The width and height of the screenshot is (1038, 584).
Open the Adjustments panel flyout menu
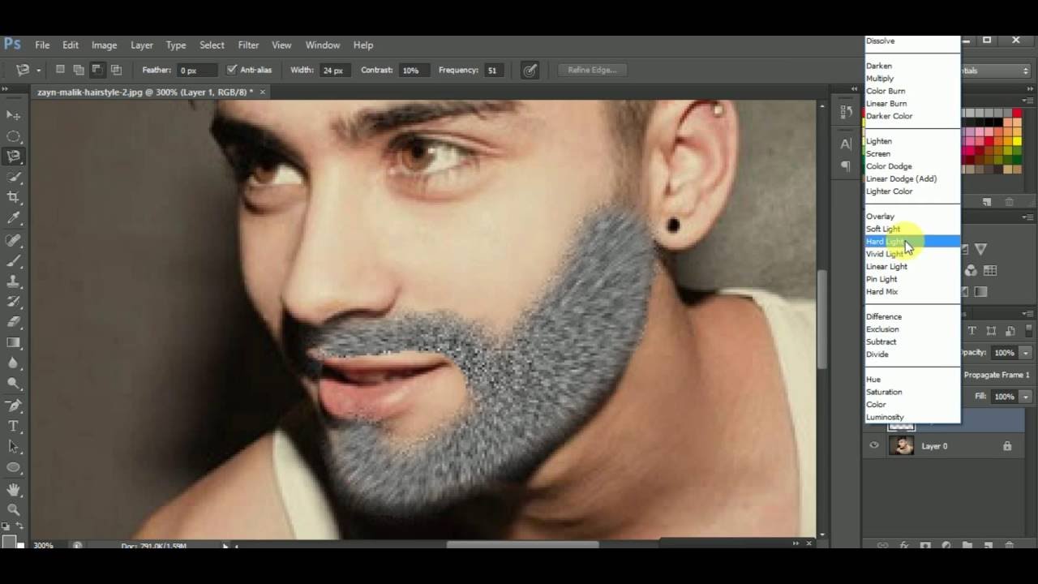1028,217
